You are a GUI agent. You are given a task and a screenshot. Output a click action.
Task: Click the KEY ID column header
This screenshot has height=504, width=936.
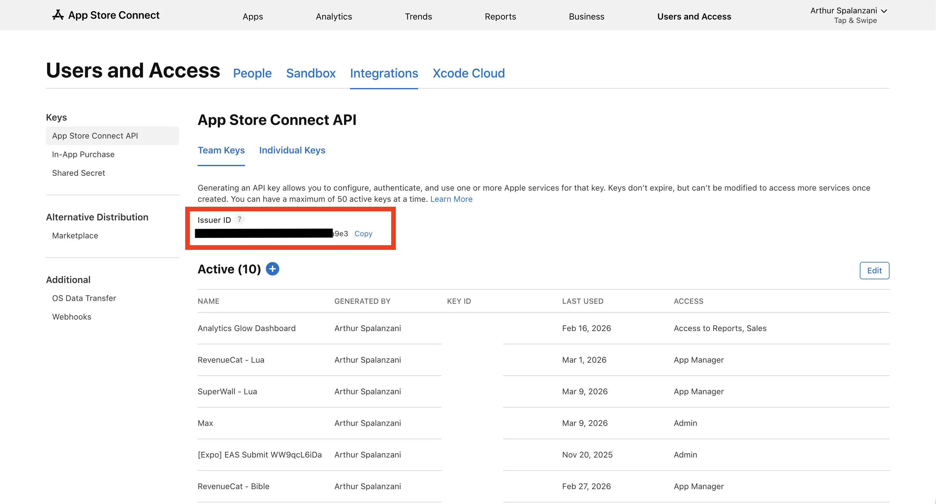click(x=459, y=301)
